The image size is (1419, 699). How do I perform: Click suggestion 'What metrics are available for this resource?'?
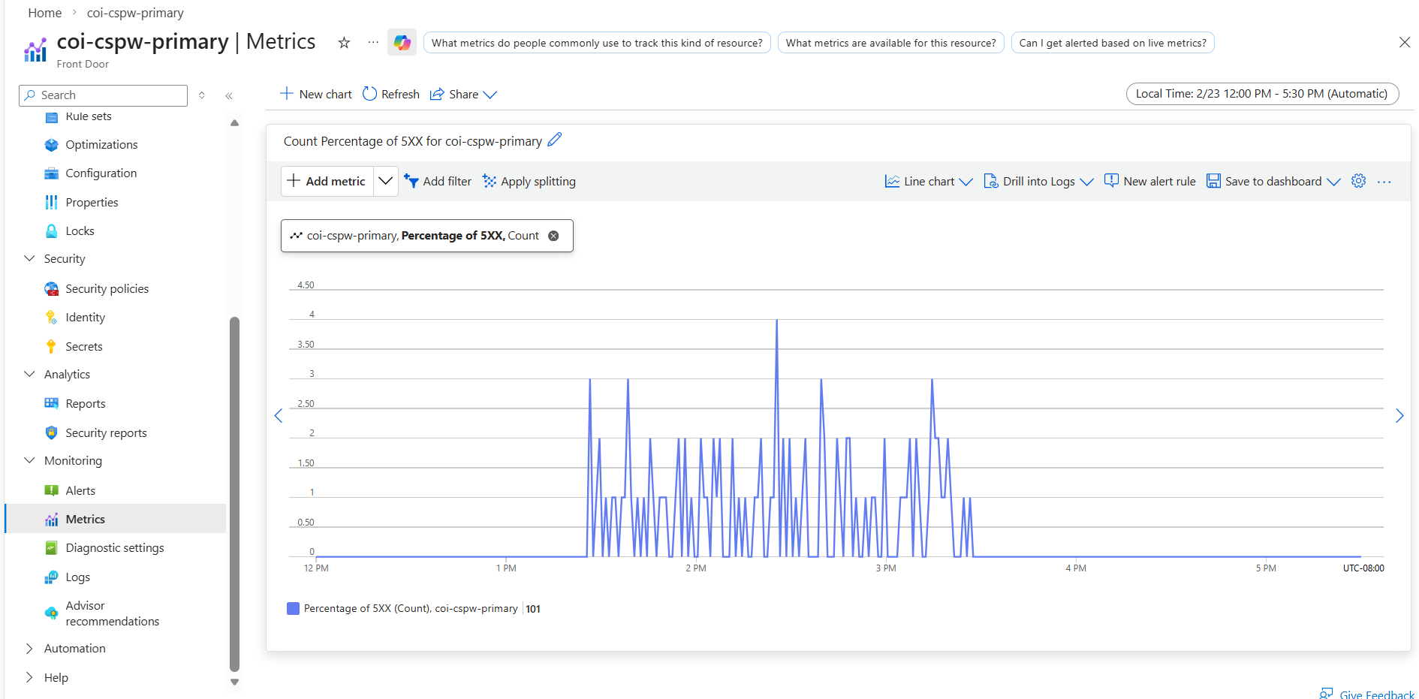tap(890, 43)
